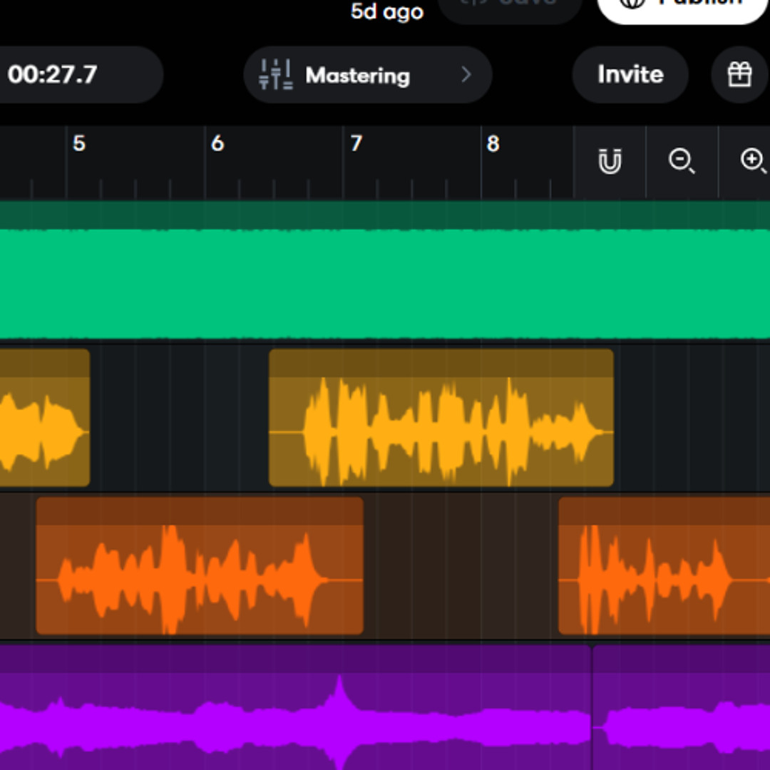The height and width of the screenshot is (770, 770).
Task: Click the gift box icon
Action: (739, 74)
